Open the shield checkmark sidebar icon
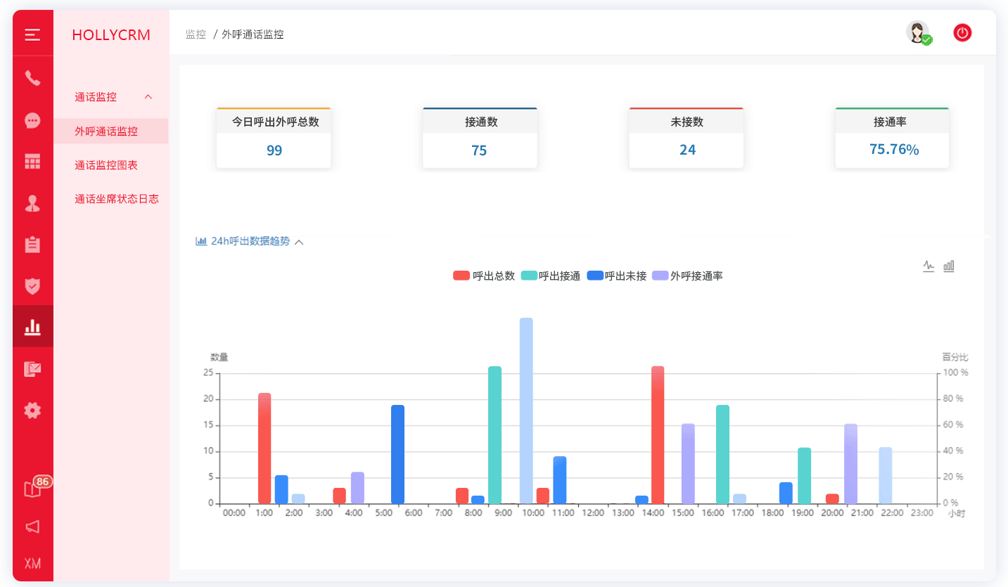The height and width of the screenshot is (587, 1008). pyautogui.click(x=32, y=285)
